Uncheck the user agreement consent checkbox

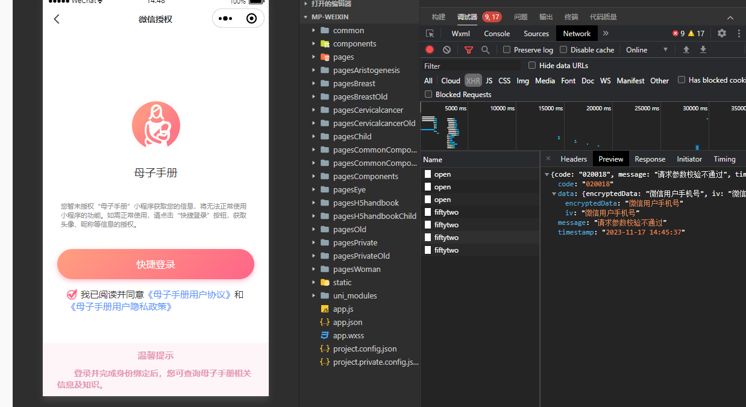click(x=72, y=295)
